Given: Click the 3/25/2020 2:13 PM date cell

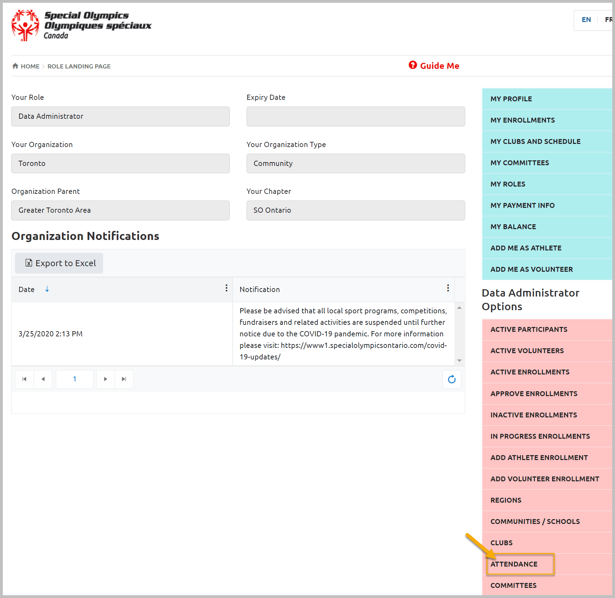Looking at the screenshot, I should click(x=122, y=334).
